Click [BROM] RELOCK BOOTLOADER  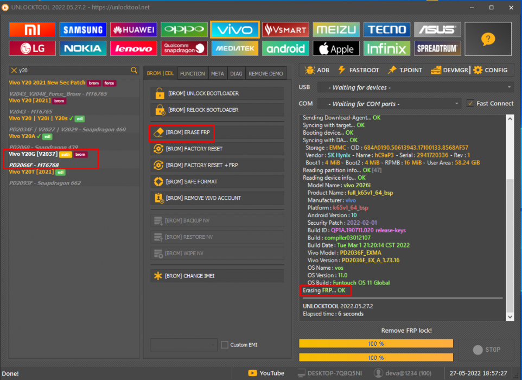(218, 110)
